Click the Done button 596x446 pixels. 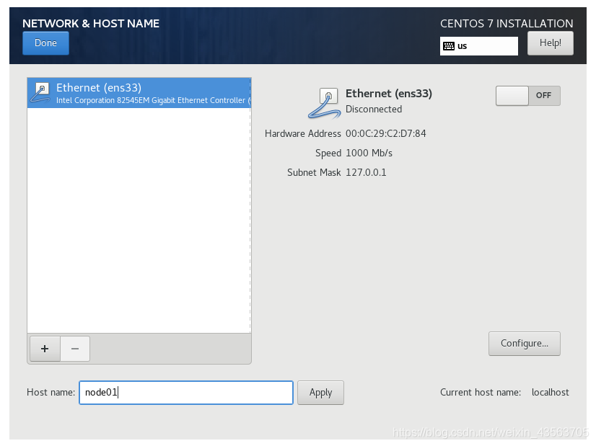click(45, 43)
